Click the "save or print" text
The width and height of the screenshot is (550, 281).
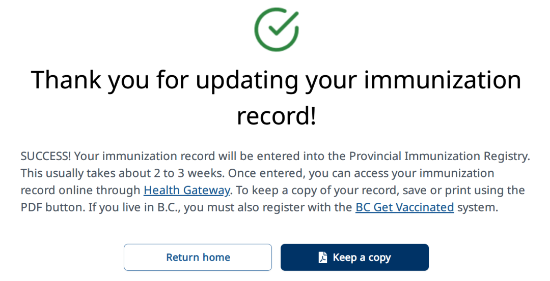click(432, 191)
